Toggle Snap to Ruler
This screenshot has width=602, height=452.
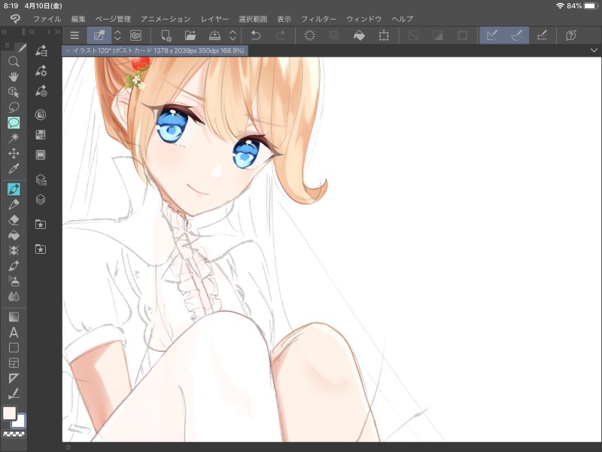click(x=492, y=35)
